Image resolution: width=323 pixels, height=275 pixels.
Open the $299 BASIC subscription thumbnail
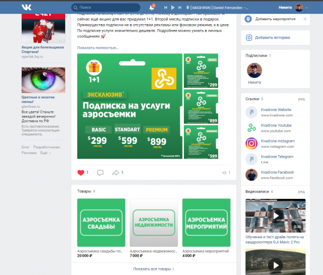[201, 70]
